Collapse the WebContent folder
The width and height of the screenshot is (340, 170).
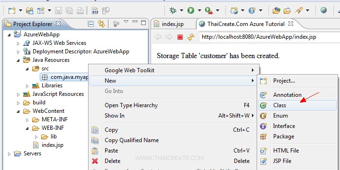point(18,111)
